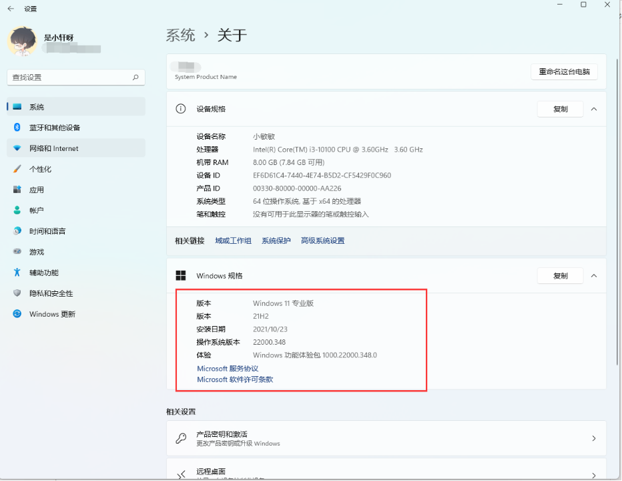
Task: Open 蓝牙和其他设备 via its Bluetooth icon
Action: [17, 128]
